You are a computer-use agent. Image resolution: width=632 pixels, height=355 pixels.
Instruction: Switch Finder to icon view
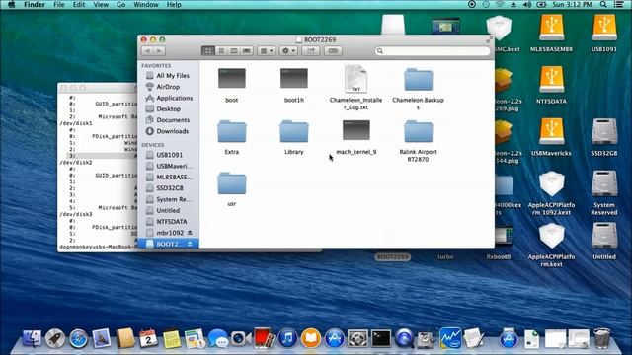208,51
